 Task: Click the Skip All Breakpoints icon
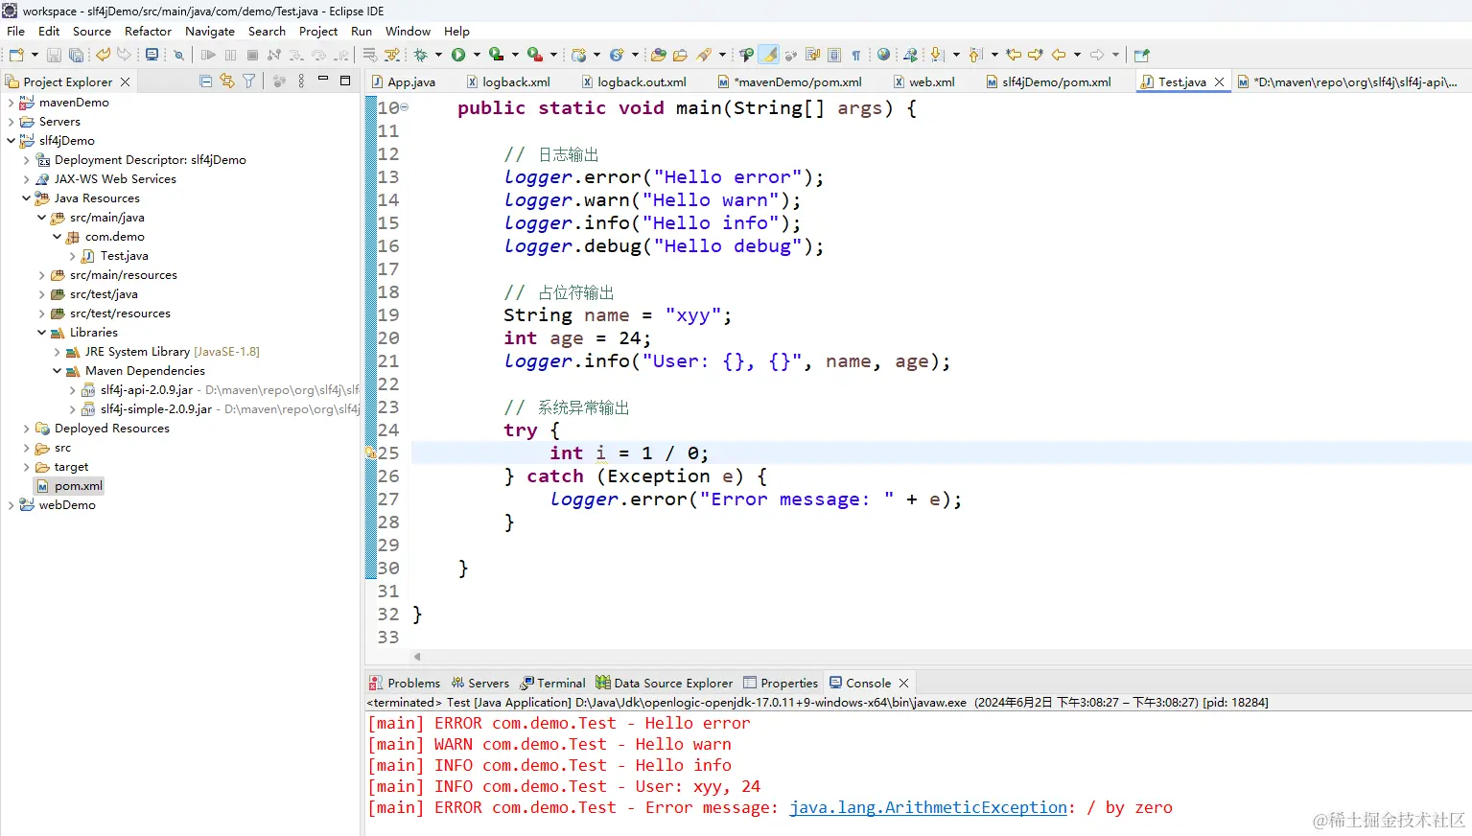(x=178, y=55)
